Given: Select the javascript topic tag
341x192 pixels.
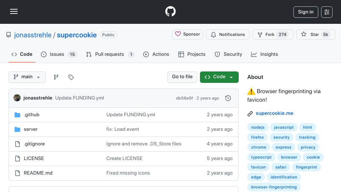Looking at the screenshot, I should tap(283, 127).
